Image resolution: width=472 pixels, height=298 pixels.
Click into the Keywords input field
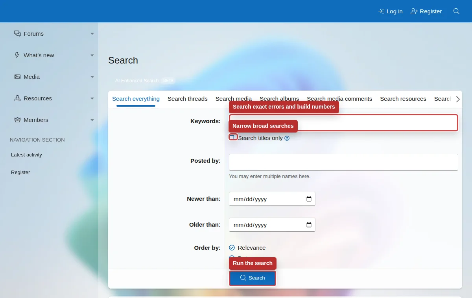[343, 123]
